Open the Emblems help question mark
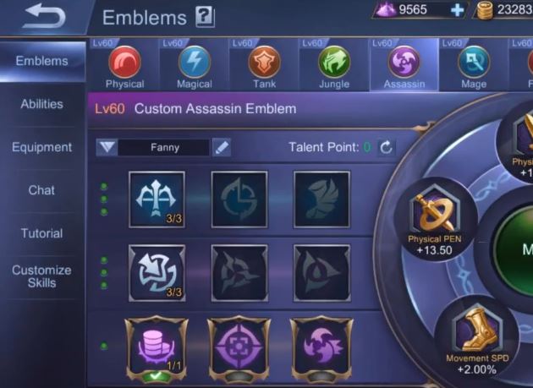Viewport: 533px width, 388px height. pos(205,17)
